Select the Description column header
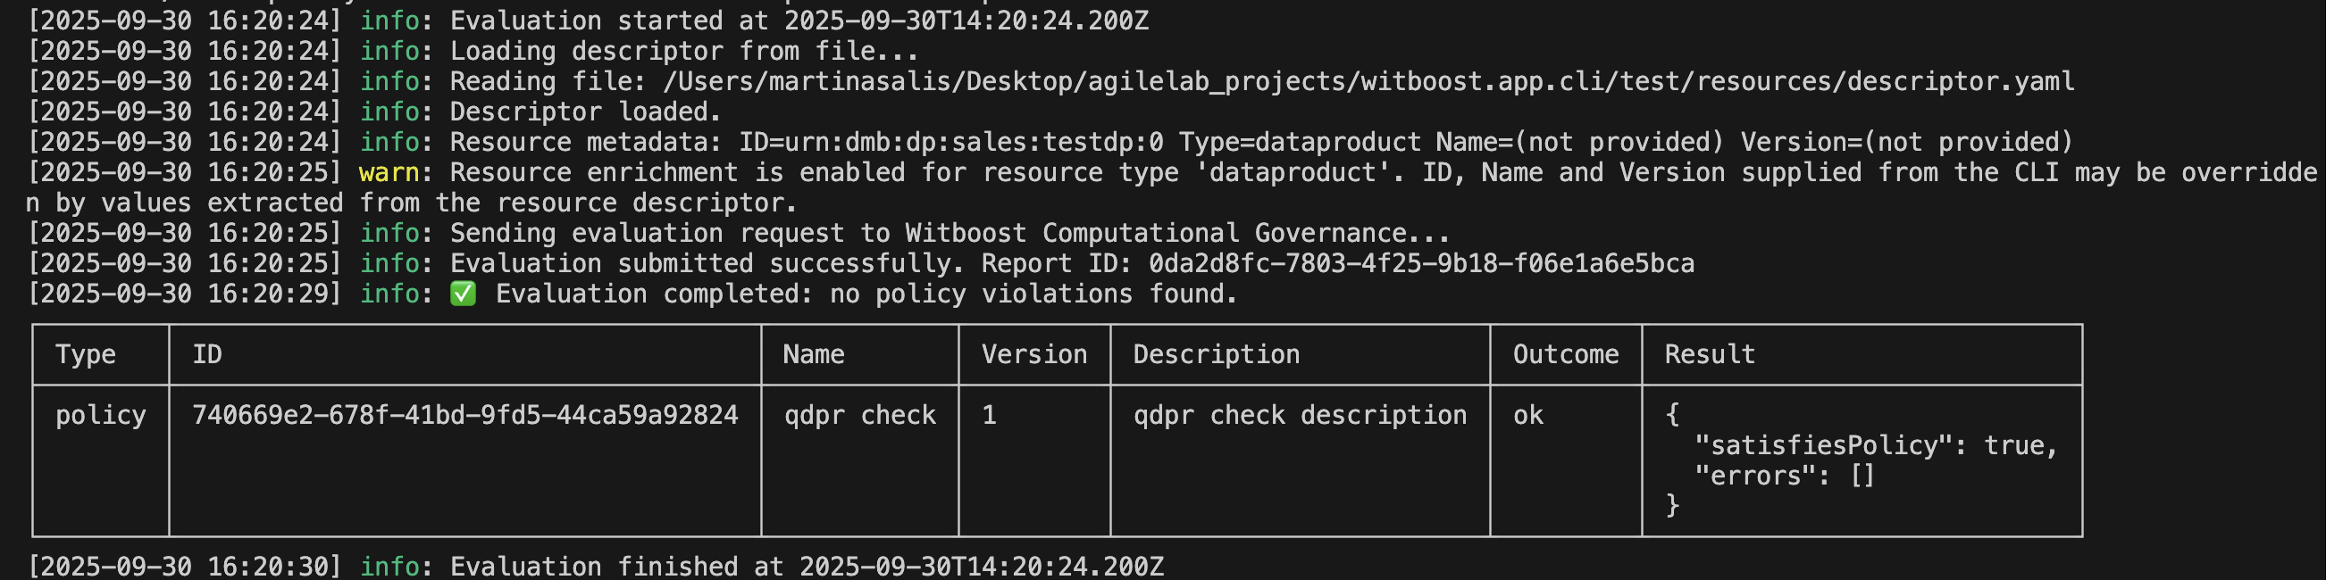2326x580 pixels. click(1217, 354)
